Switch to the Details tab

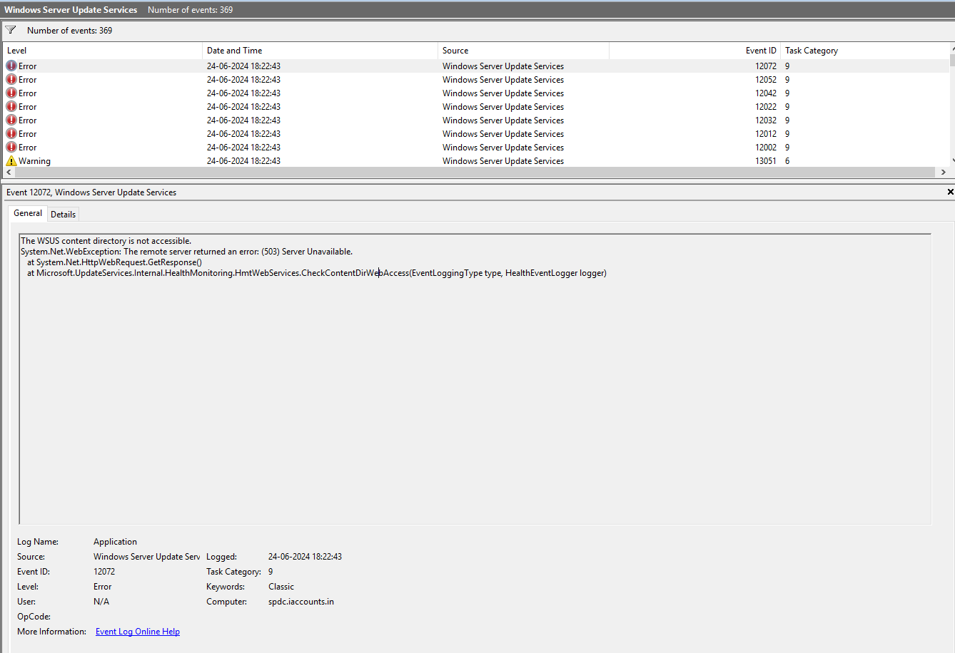pyautogui.click(x=63, y=214)
